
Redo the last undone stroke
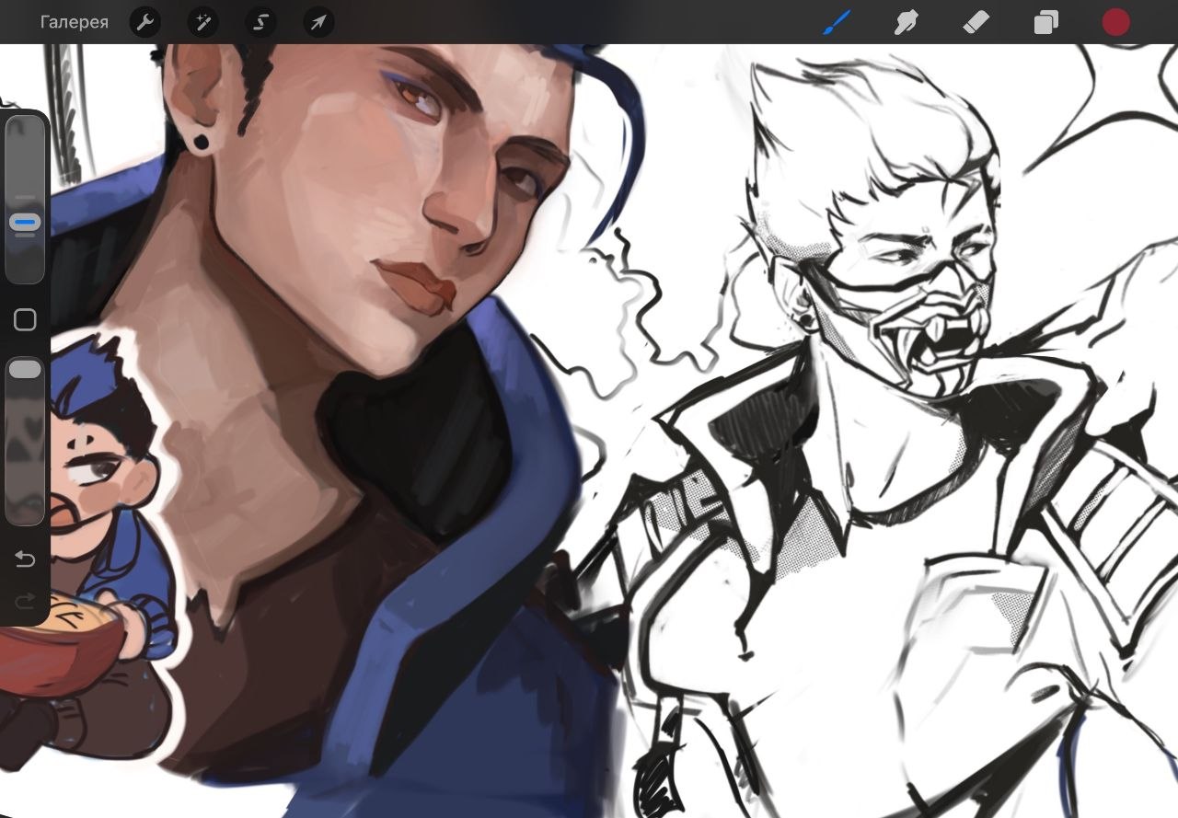pos(25,600)
